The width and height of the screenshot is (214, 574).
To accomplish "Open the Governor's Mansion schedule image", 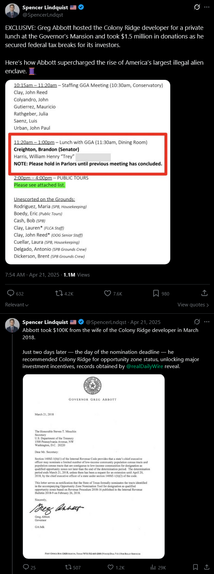I will (88, 172).
